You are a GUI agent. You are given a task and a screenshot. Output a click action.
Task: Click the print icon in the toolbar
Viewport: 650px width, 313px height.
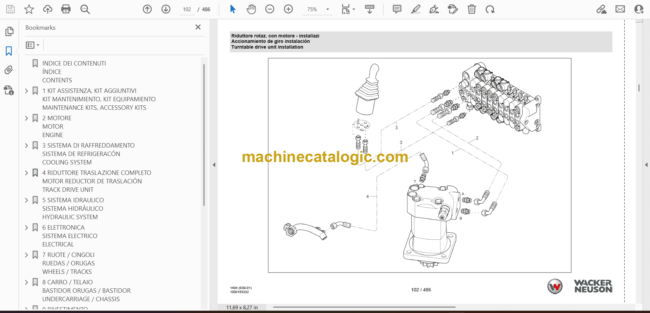66,9
